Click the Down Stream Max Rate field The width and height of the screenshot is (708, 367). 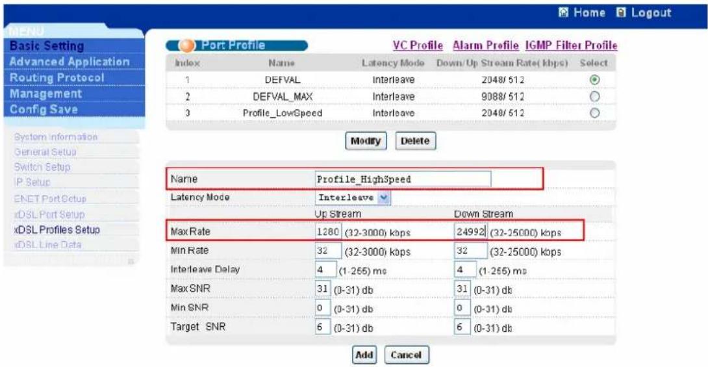tap(470, 232)
